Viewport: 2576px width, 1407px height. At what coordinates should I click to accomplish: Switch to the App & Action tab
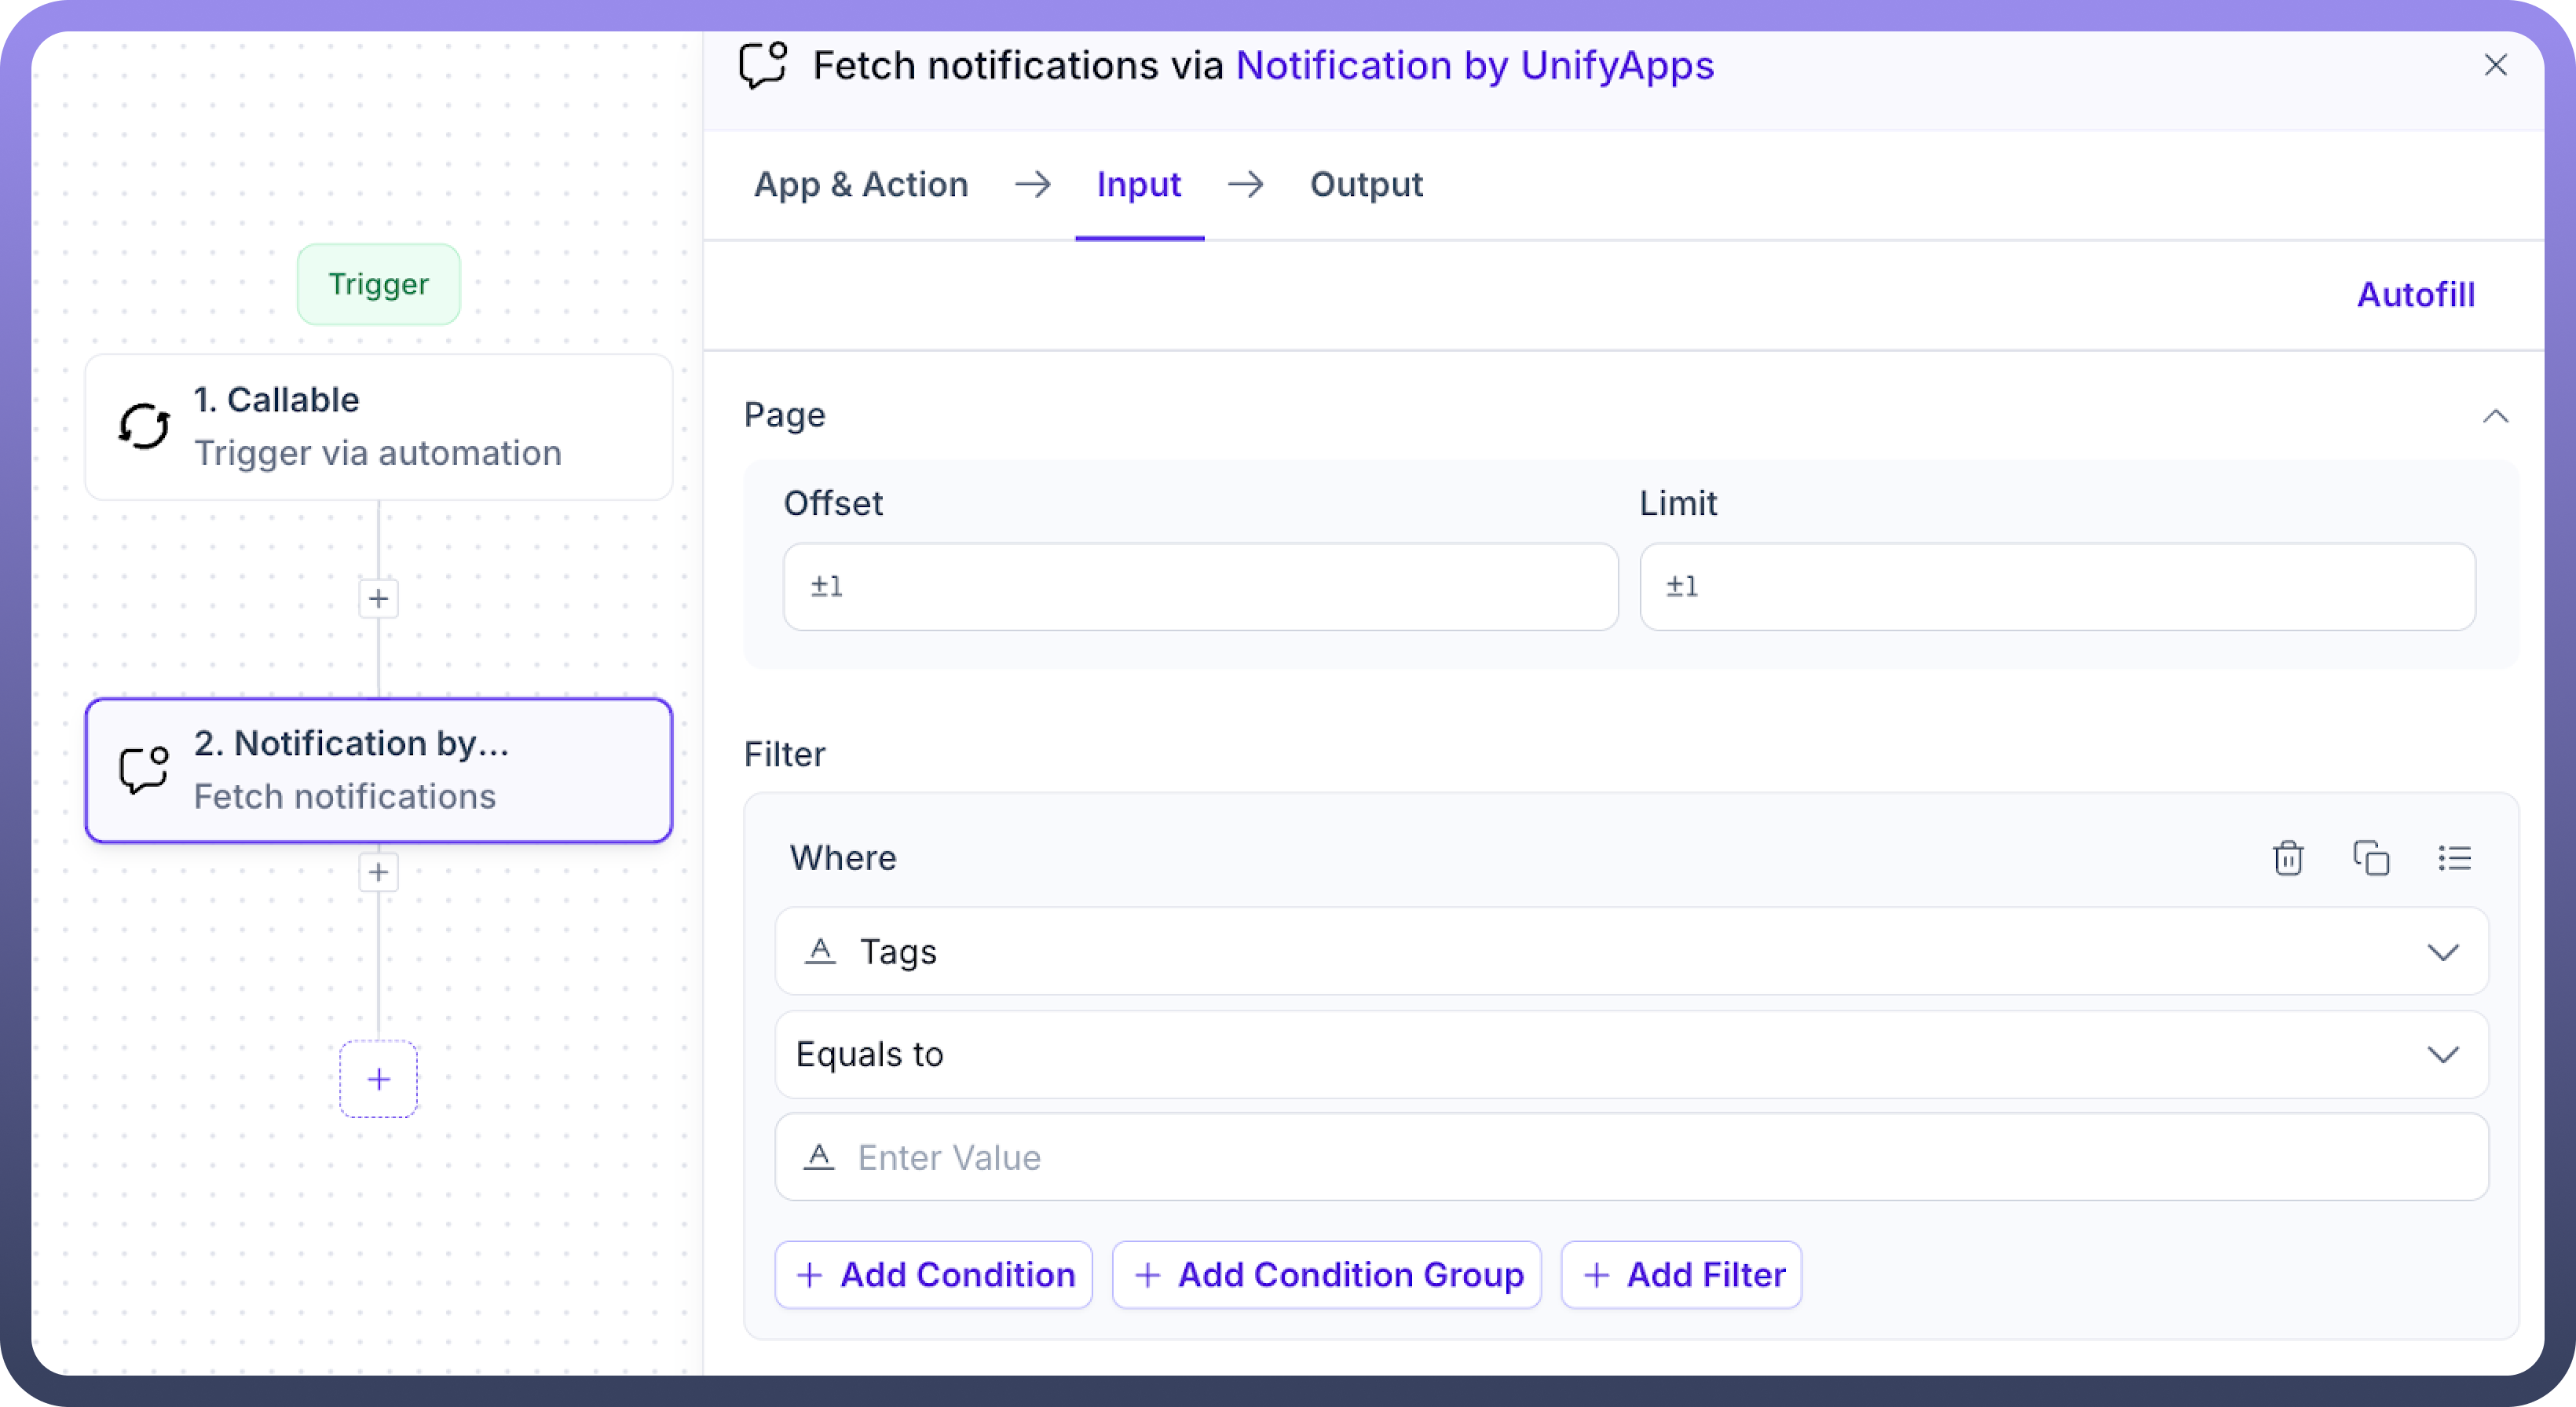point(861,184)
